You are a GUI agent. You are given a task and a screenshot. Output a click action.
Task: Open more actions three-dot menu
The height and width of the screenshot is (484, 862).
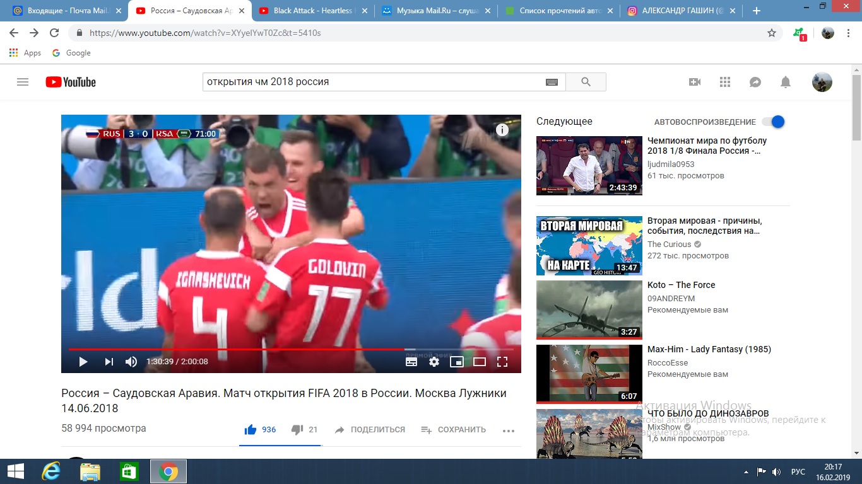point(509,430)
